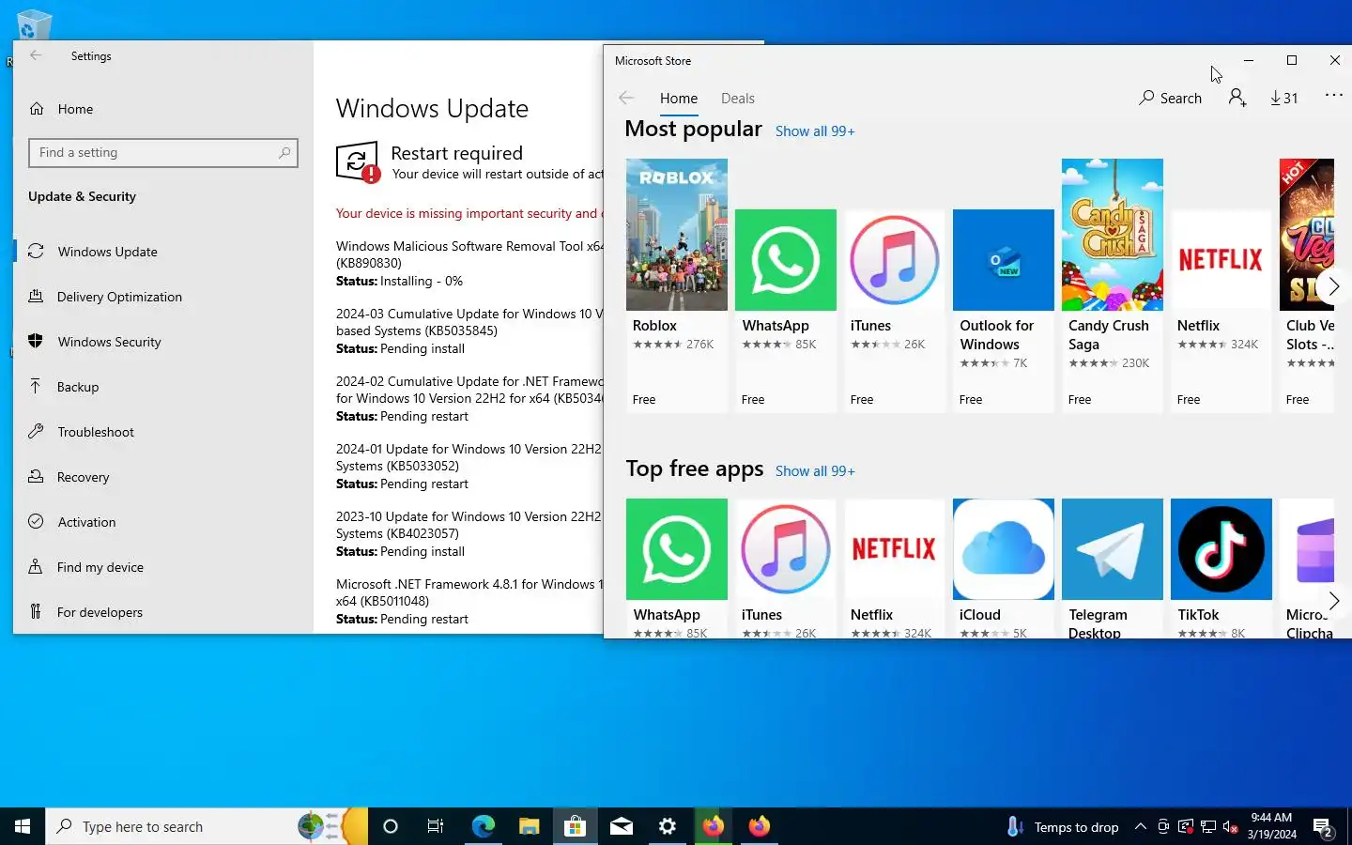The height and width of the screenshot is (845, 1352).
Task: Click the Settings back arrow
Action: pyautogui.click(x=36, y=55)
